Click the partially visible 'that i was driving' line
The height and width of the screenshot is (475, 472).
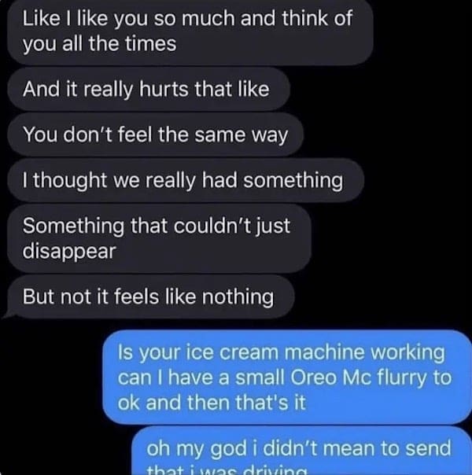click(x=227, y=470)
